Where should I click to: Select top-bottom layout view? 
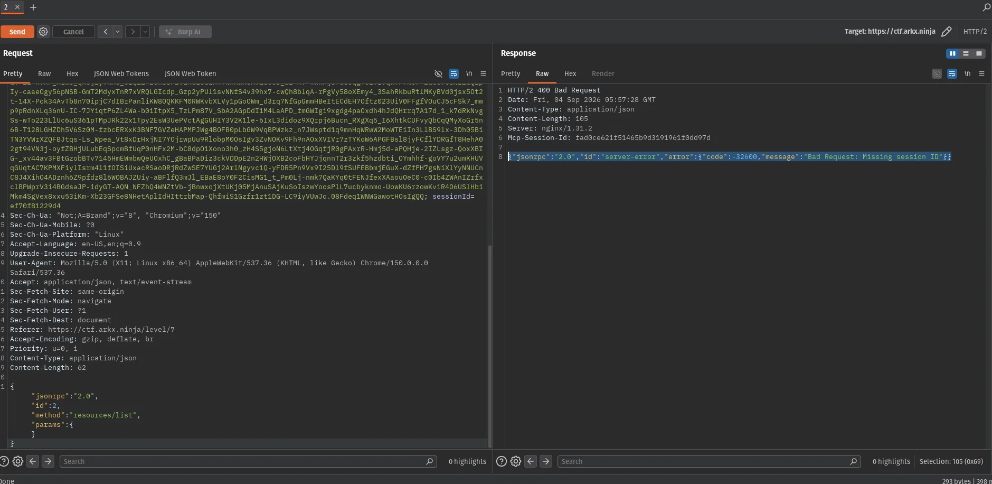click(966, 53)
